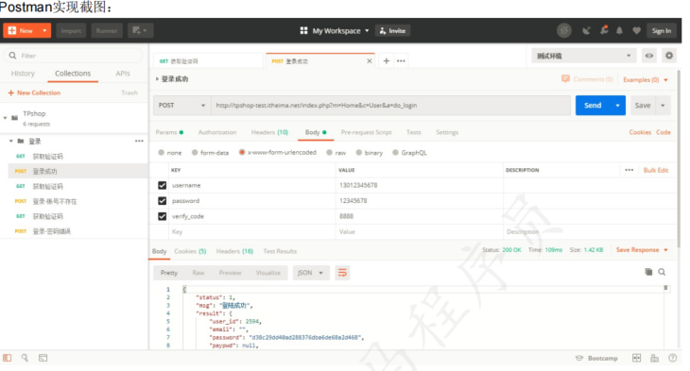Open request Headers (10) tab
This screenshot has width=690, height=371.
pos(269,132)
